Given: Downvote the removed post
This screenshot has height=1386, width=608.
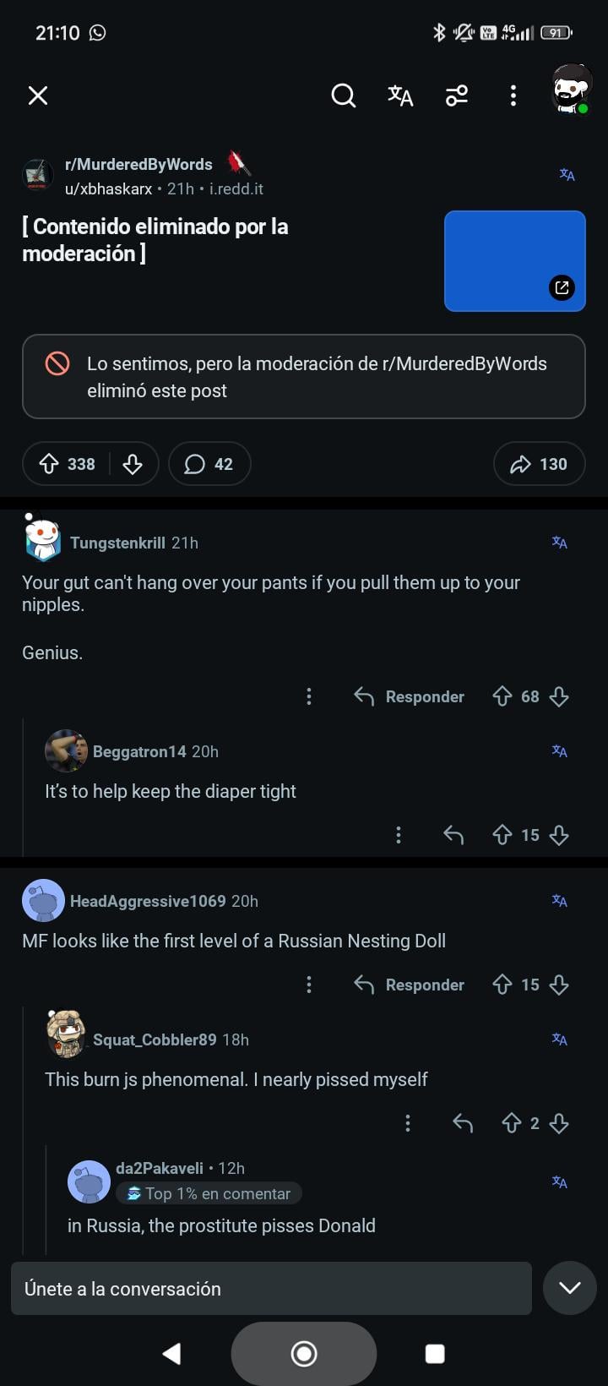Looking at the screenshot, I should (133, 464).
